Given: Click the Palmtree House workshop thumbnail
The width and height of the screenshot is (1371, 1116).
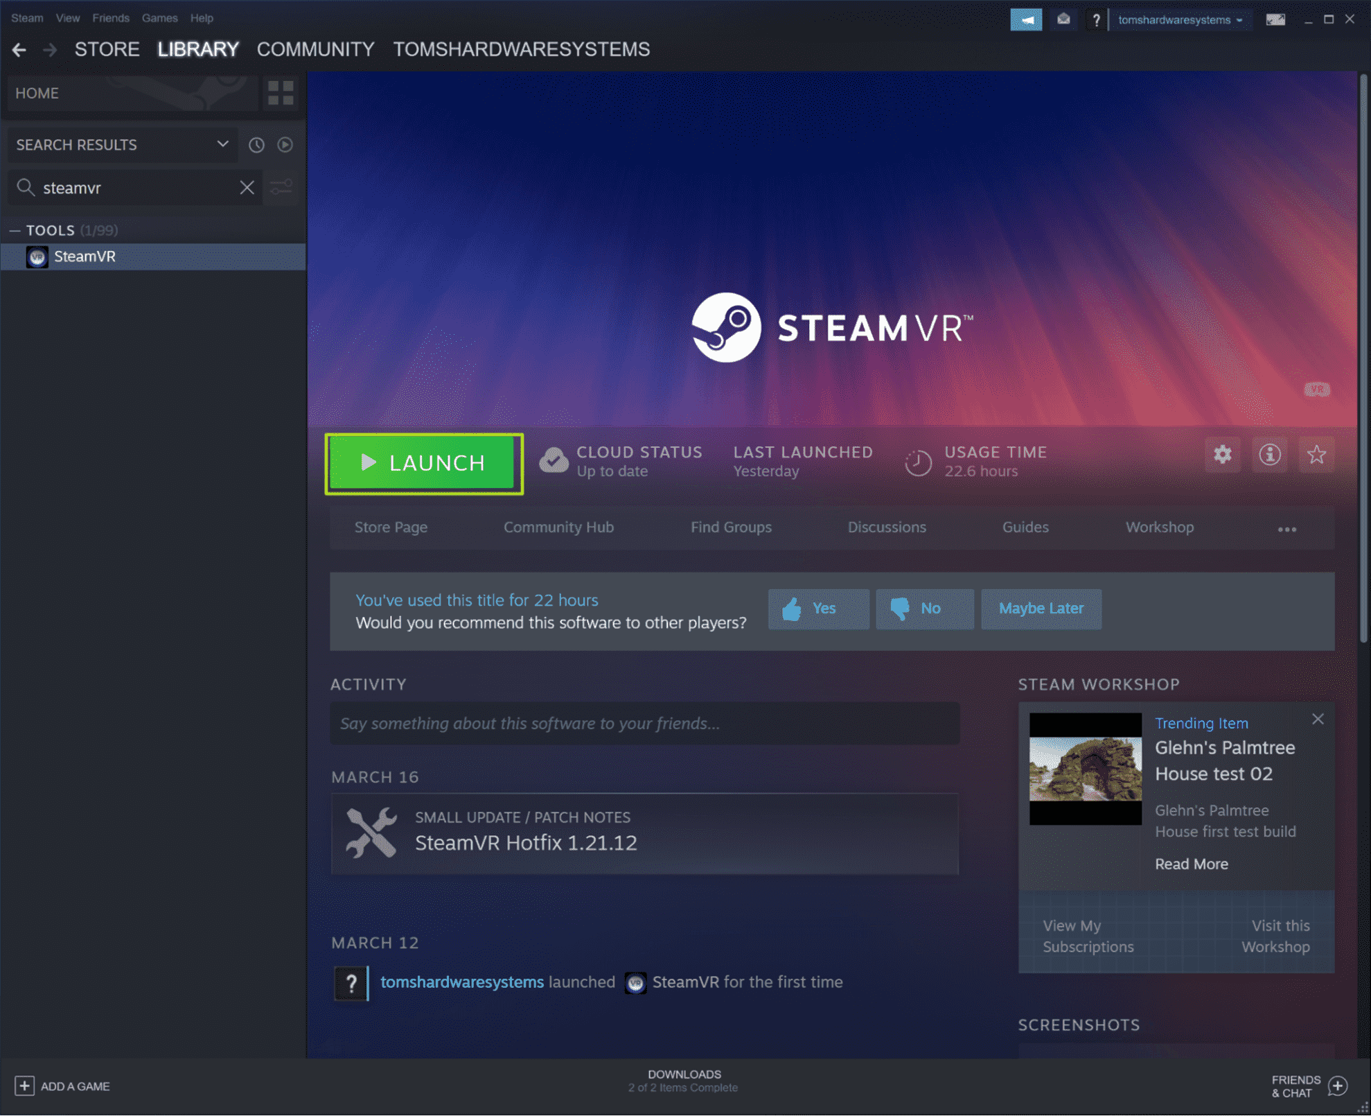Looking at the screenshot, I should (1085, 769).
